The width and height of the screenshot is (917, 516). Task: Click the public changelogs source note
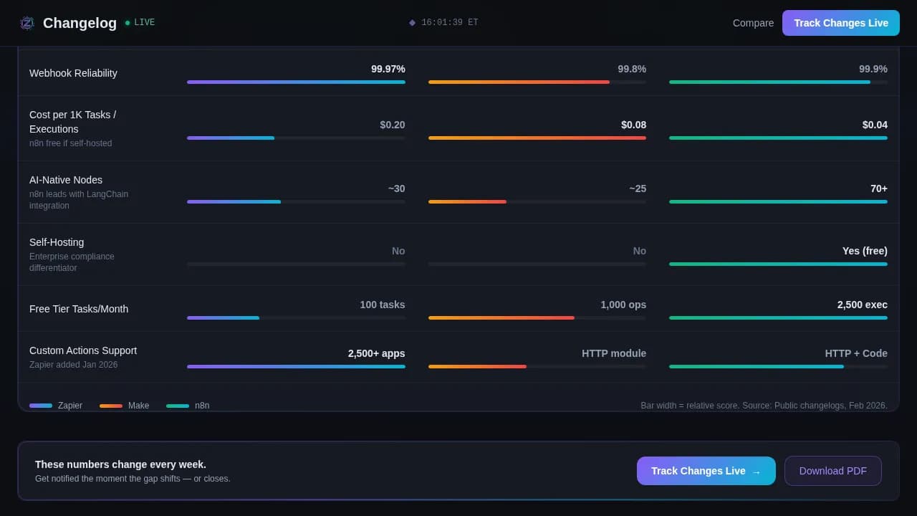[x=764, y=406]
